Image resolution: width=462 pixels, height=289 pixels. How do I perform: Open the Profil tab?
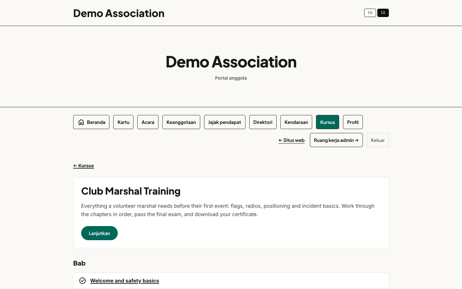353,122
